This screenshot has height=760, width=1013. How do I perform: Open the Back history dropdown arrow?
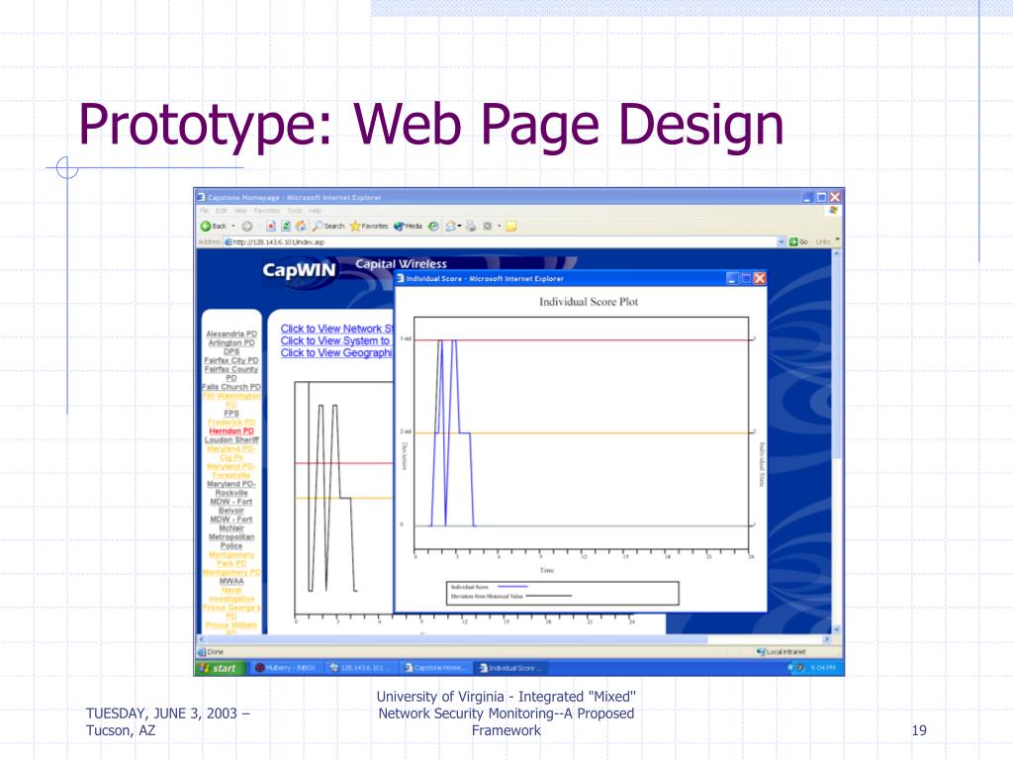pyautogui.click(x=233, y=227)
